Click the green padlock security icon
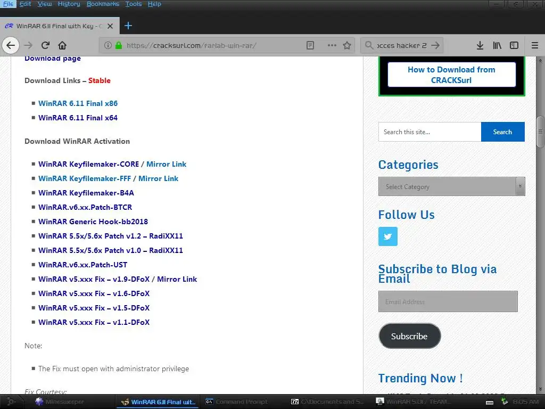The width and height of the screenshot is (545, 409). click(119, 45)
